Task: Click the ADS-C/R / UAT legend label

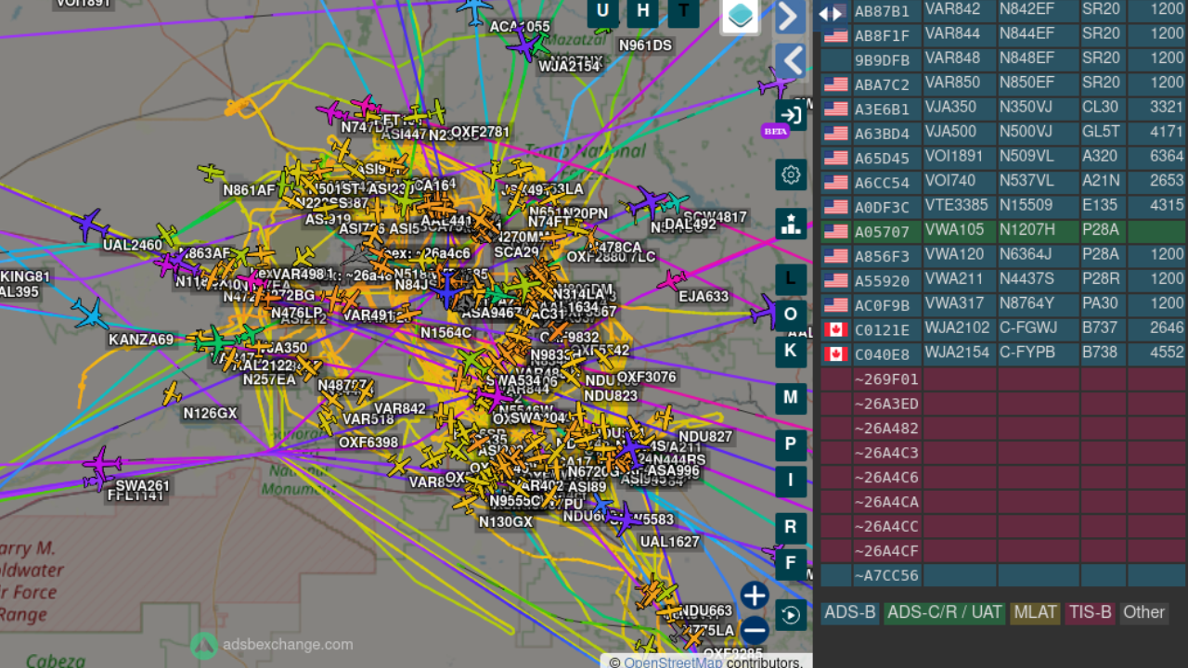Action: (945, 612)
